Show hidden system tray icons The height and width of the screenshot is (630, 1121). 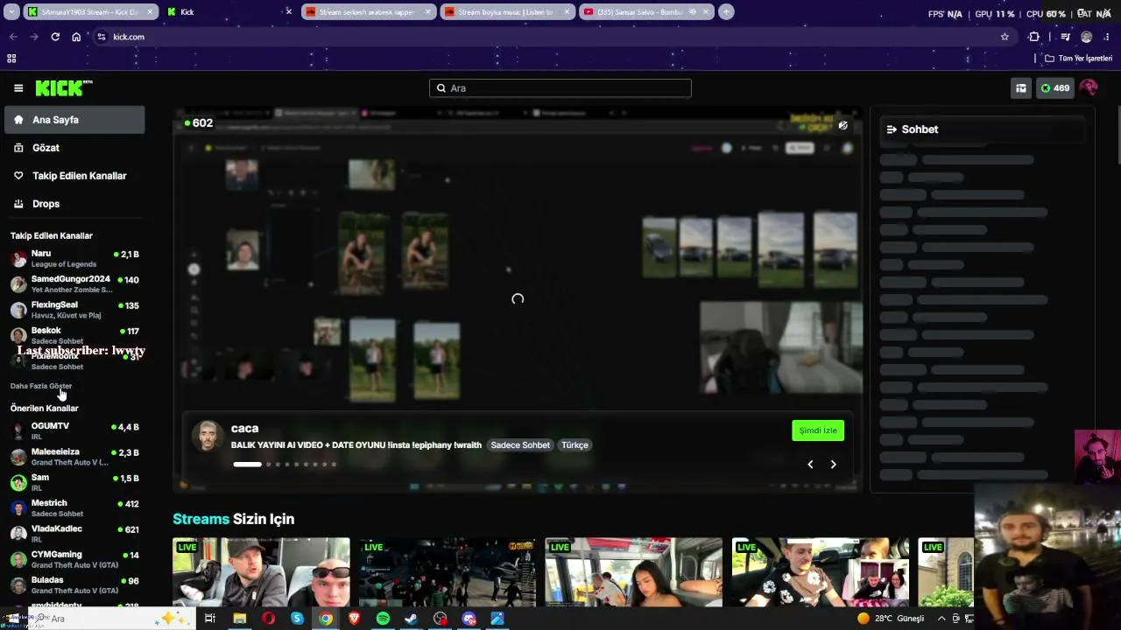pyautogui.click(x=941, y=619)
